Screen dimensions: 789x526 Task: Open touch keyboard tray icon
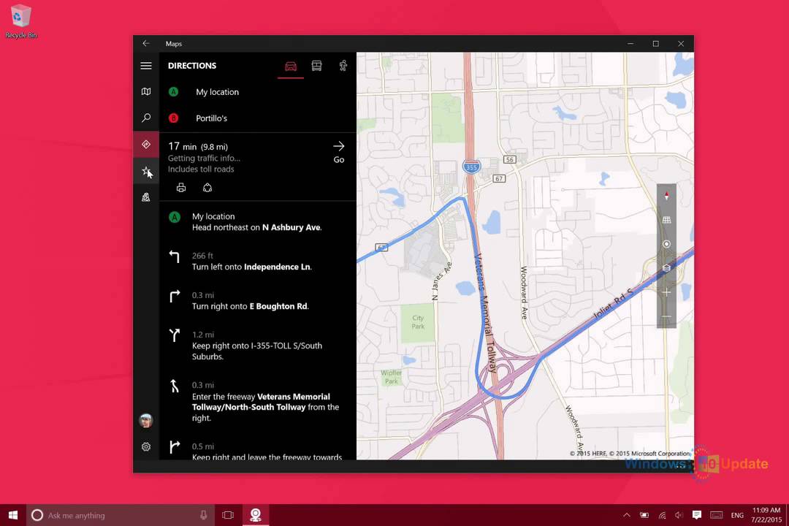(716, 515)
